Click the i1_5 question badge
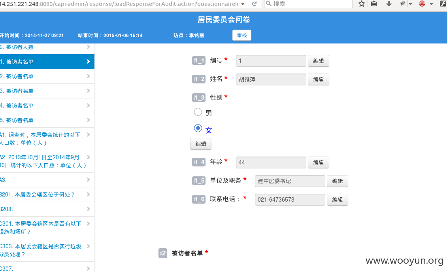Image resolution: width=447 pixels, height=272 pixels. pos(199,181)
